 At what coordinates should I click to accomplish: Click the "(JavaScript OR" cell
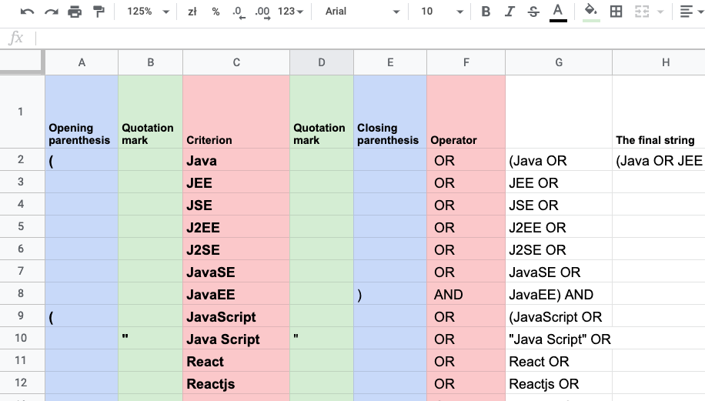point(559,316)
